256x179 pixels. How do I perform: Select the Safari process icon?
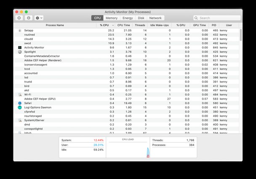coord(20,103)
